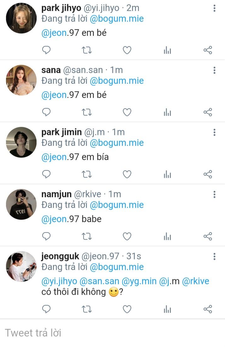Screen dimensions: 225x347
Task: Open @rkive mention in jeongguk's tweet
Action: click(x=196, y=281)
